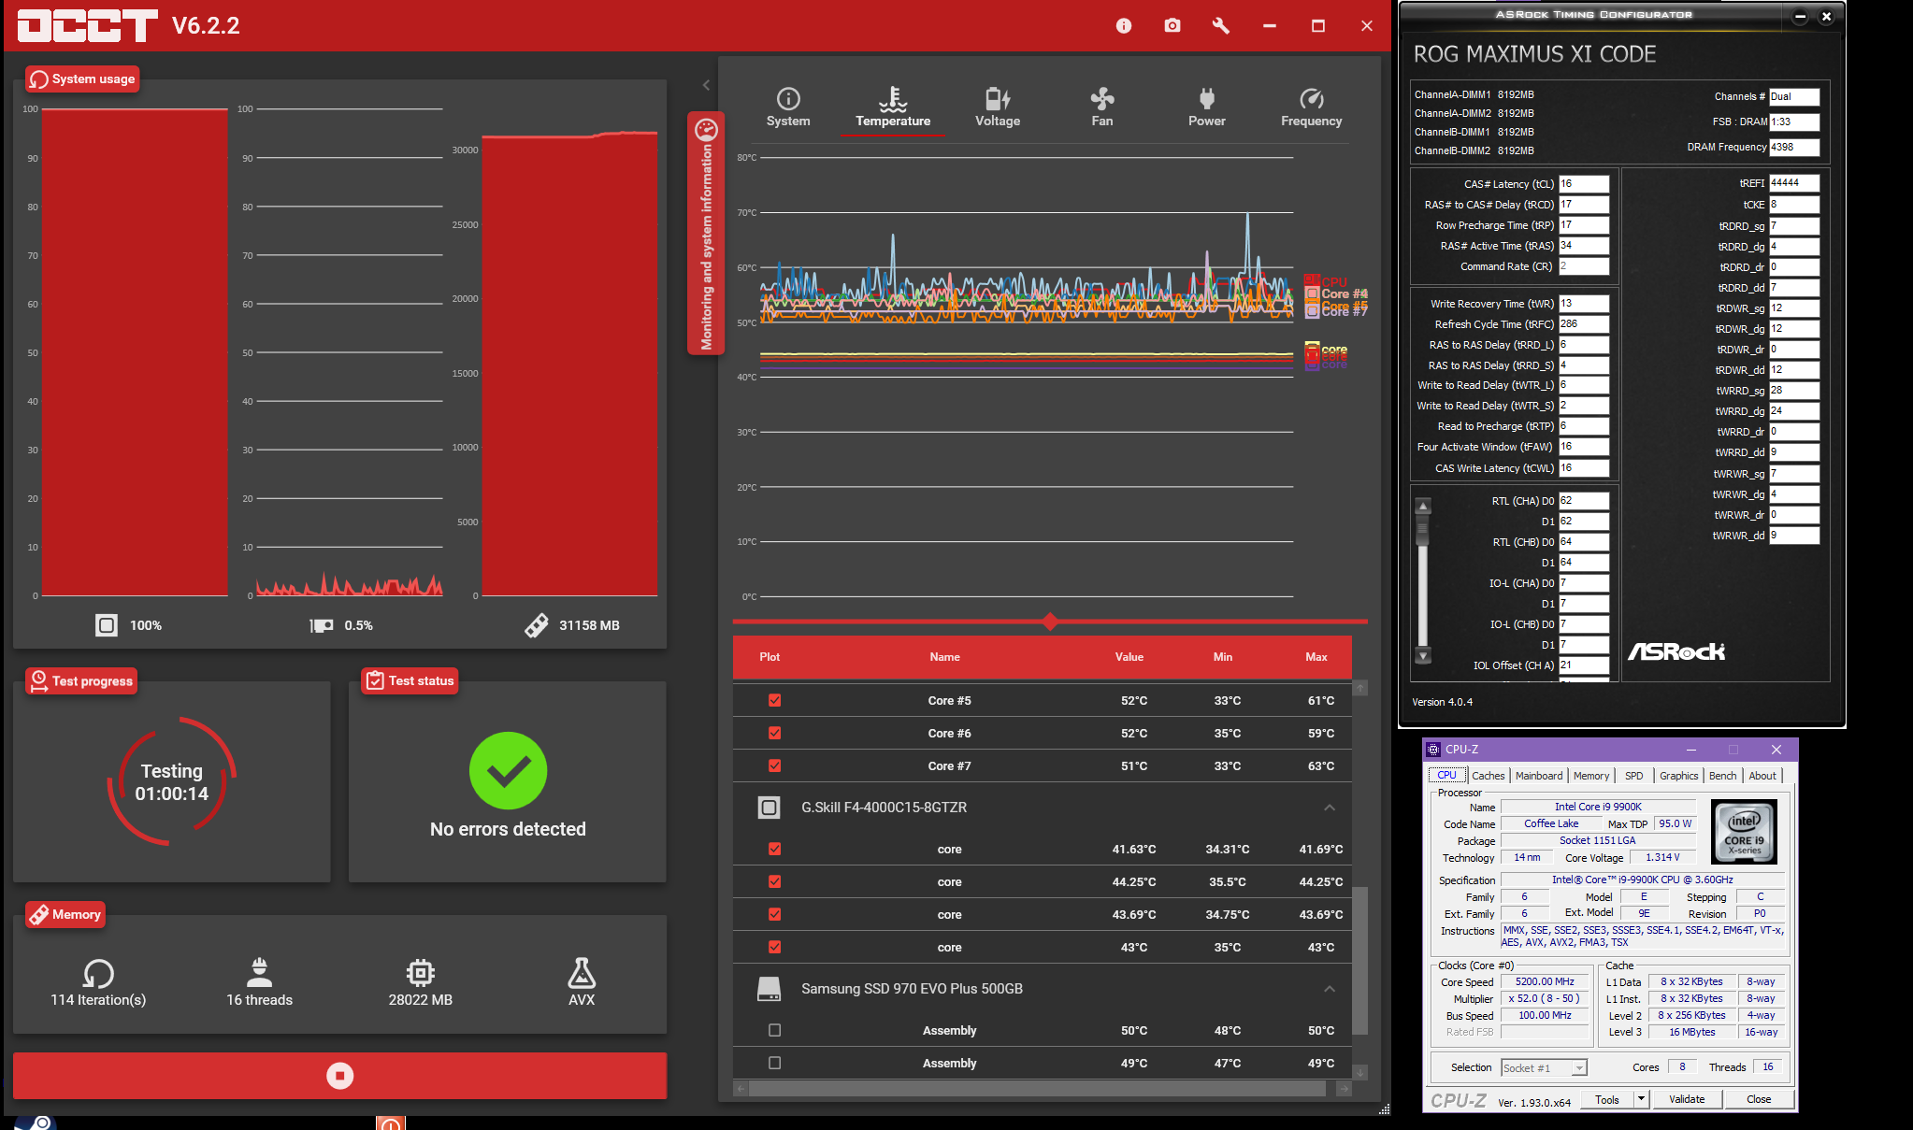Click the System usage header label
The image size is (1913, 1130).
(x=82, y=79)
